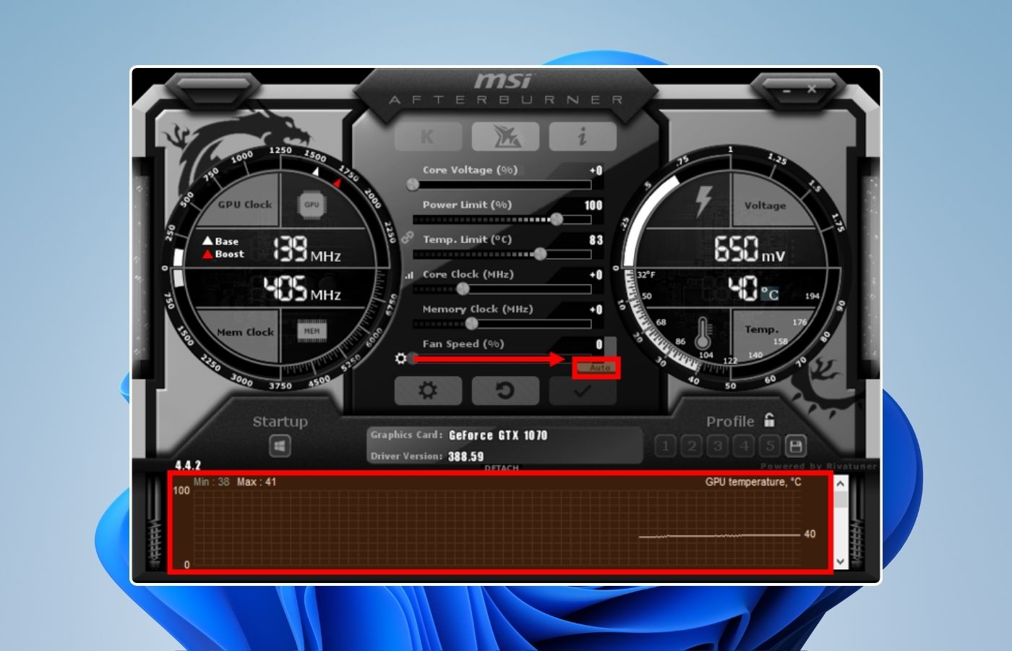1012x651 pixels.
Task: Click the 139 MHz GPU clock readout
Action: tap(307, 250)
